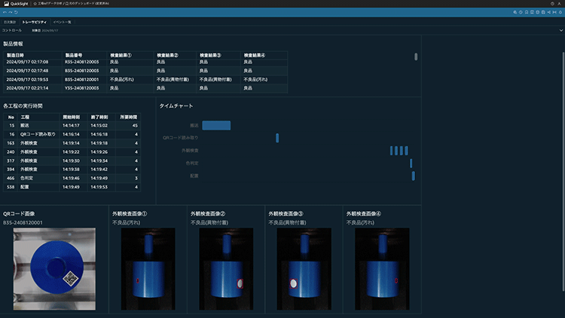Click the 搬送 bar in timing chart
The width and height of the screenshot is (565, 318).
tap(216, 125)
